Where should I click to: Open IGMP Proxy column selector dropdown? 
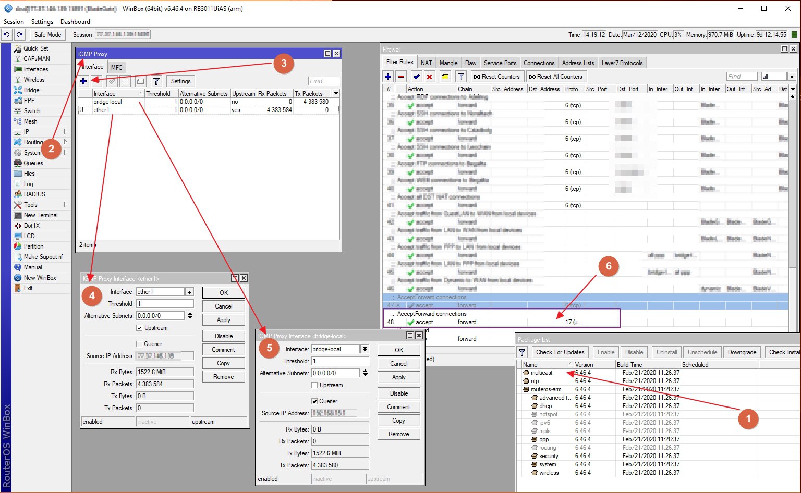(x=336, y=94)
